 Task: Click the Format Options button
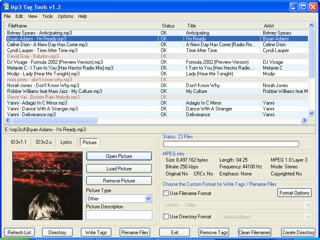click(x=294, y=193)
